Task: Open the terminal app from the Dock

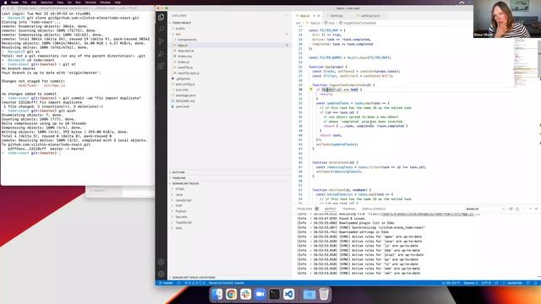Action: click(275, 294)
